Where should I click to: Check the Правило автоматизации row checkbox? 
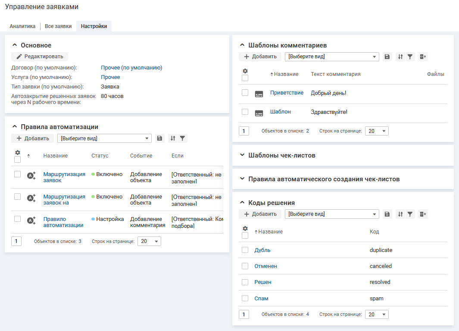tap(18, 219)
